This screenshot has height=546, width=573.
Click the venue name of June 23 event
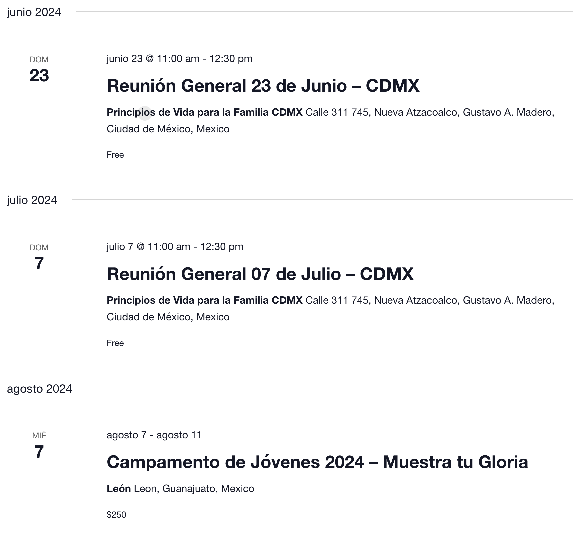click(x=205, y=112)
